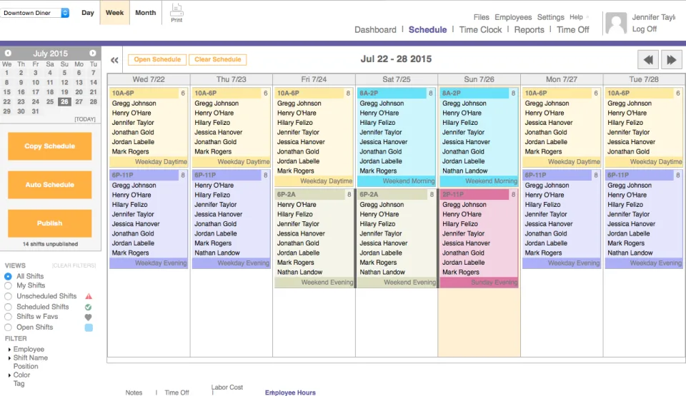The image size is (686, 396).
Task: Click the Publish button
Action: tap(49, 223)
